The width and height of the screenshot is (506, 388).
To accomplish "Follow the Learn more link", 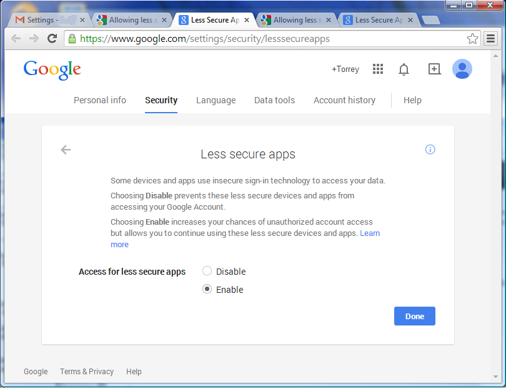I will coord(370,233).
